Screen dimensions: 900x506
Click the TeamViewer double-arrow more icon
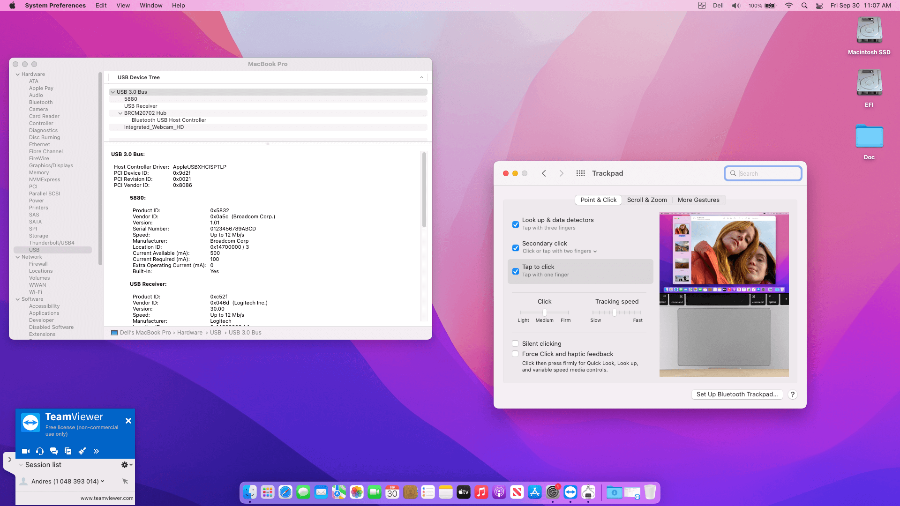[96, 451]
